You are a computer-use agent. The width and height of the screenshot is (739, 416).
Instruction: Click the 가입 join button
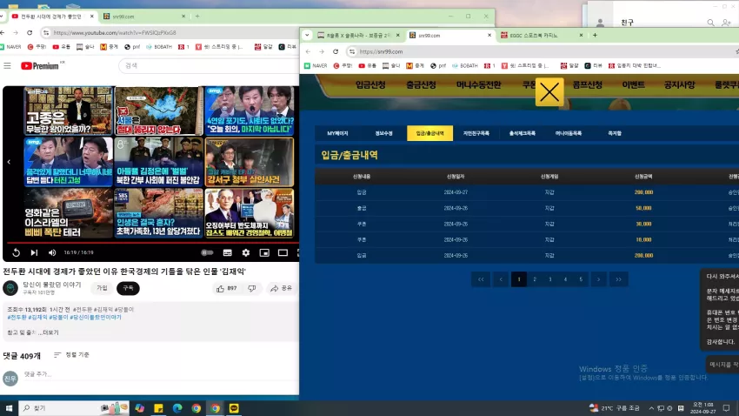click(102, 288)
